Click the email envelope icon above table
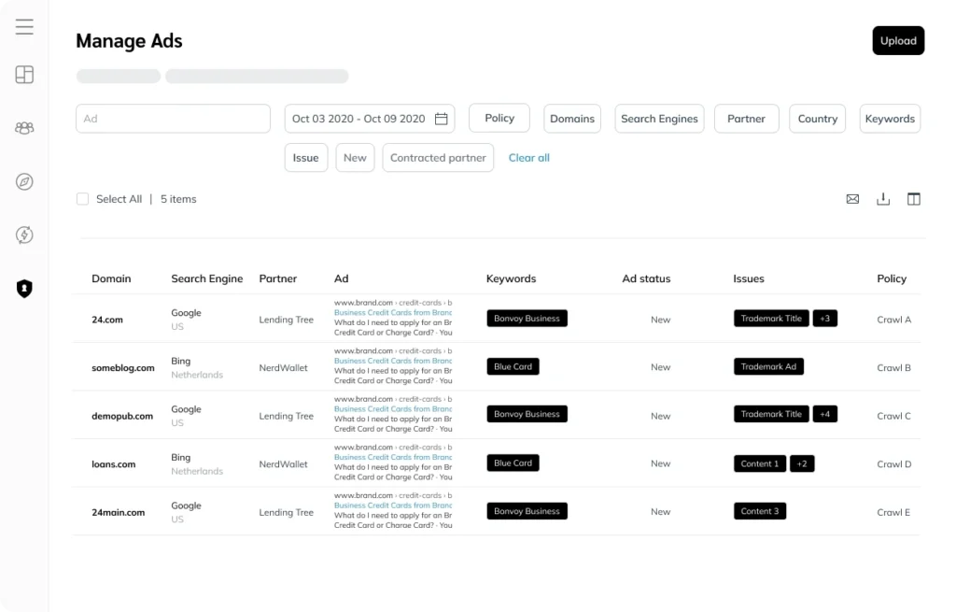956x612 pixels. (852, 199)
